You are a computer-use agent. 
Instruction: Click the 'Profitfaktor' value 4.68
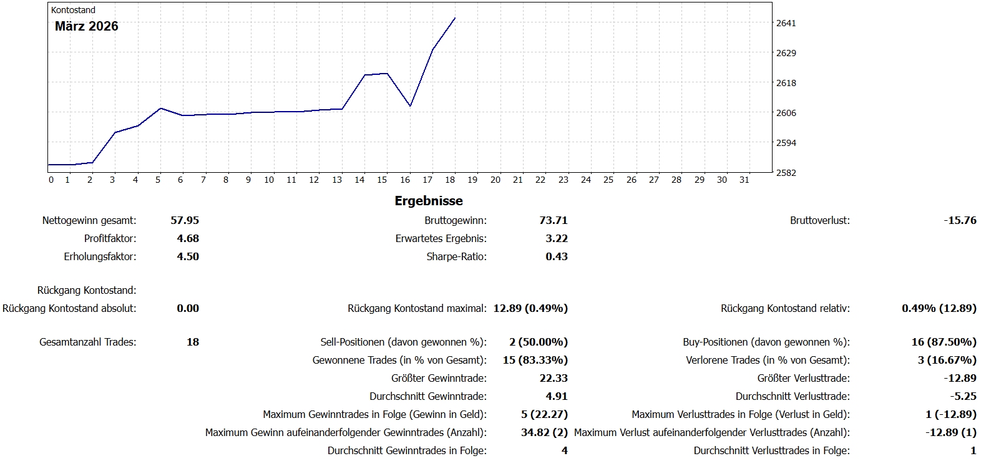point(188,238)
